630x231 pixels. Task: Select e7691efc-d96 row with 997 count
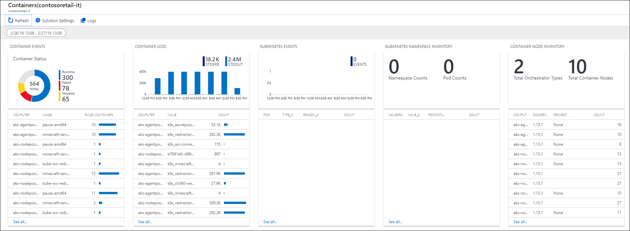(x=191, y=154)
